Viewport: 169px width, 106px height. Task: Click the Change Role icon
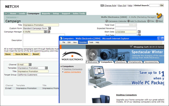[102, 5]
